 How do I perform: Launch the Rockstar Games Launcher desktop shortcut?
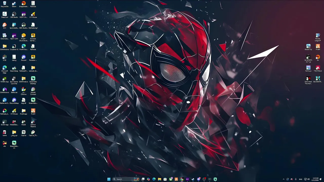[33, 37]
